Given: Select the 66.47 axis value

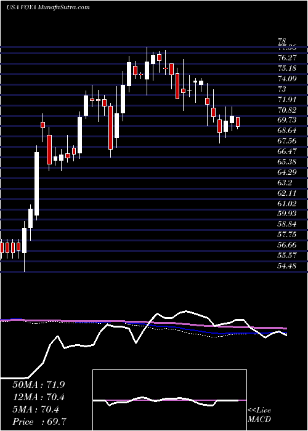Looking at the screenshot, I should click(287, 151).
